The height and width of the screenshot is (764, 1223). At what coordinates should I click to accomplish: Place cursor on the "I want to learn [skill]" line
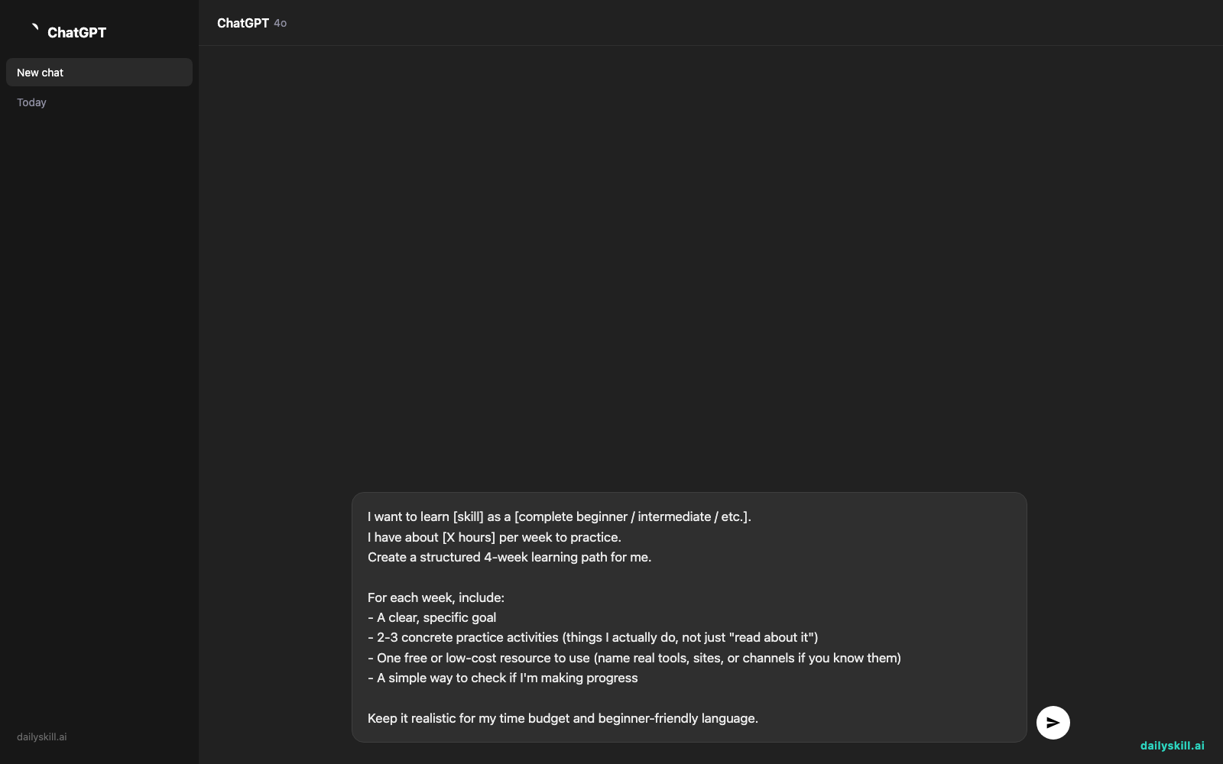(560, 516)
